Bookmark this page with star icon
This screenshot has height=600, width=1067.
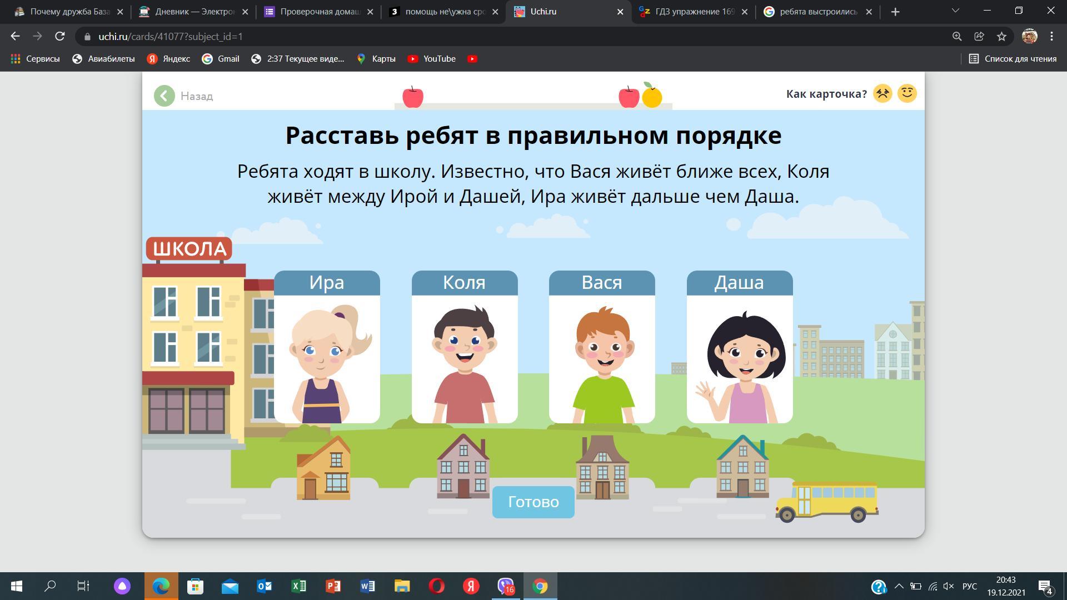(x=1001, y=37)
